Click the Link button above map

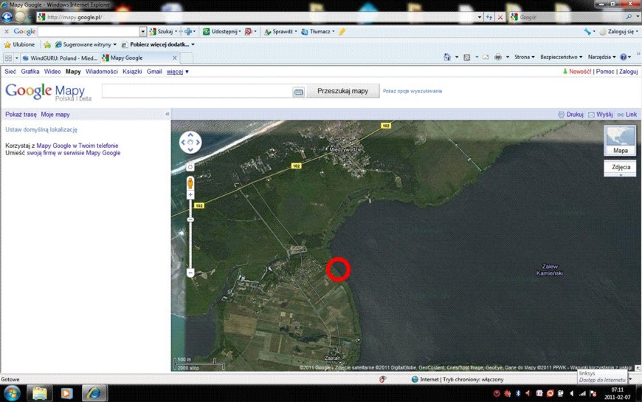627,115
